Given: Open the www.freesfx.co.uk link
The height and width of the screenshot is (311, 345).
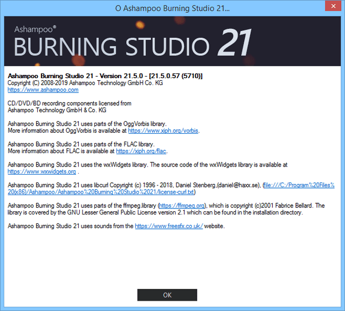Looking at the screenshot, I should (169, 226).
